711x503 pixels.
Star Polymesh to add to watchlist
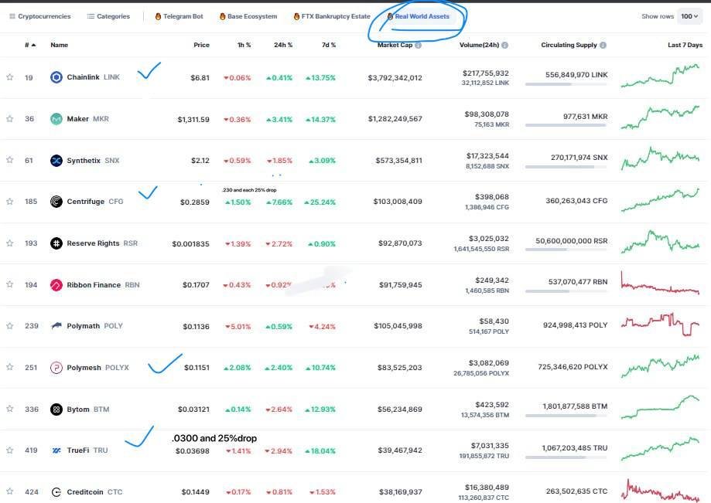[x=9, y=367]
